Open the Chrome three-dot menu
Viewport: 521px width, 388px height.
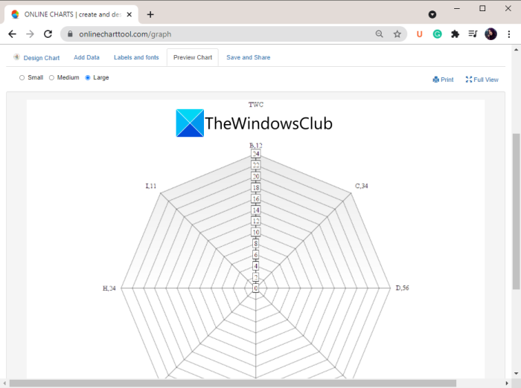(508, 34)
